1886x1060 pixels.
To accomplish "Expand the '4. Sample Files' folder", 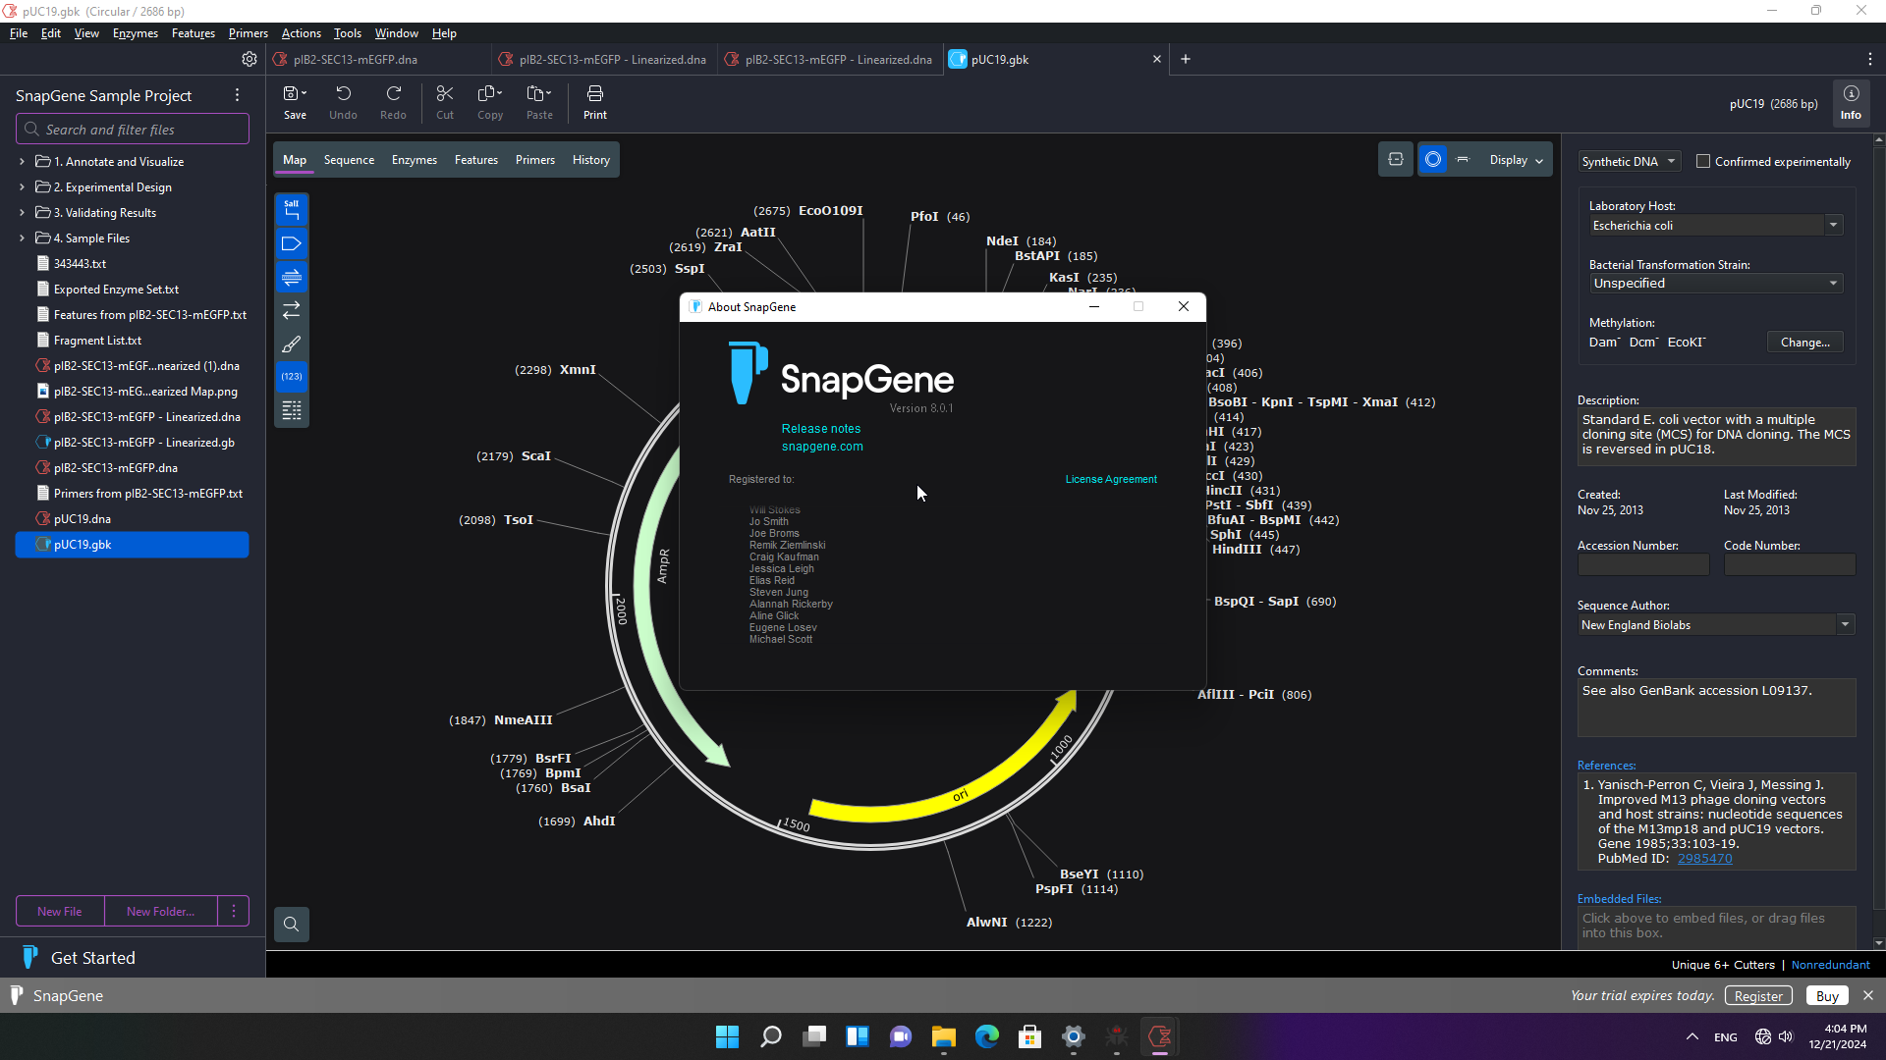I will coord(22,238).
